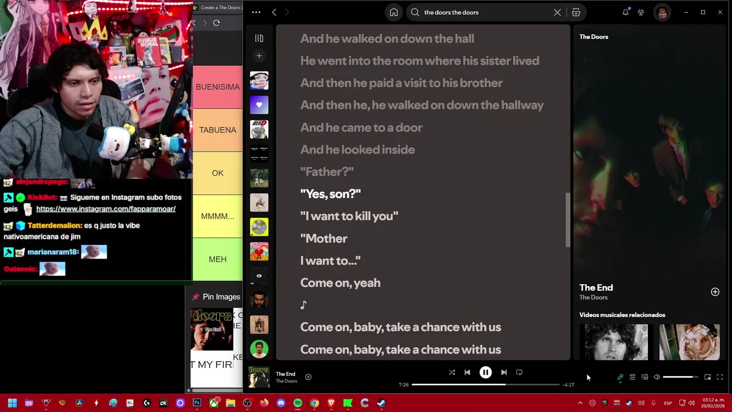Select the TABUENA tier row
This screenshot has width=732, height=412.
coord(217,130)
